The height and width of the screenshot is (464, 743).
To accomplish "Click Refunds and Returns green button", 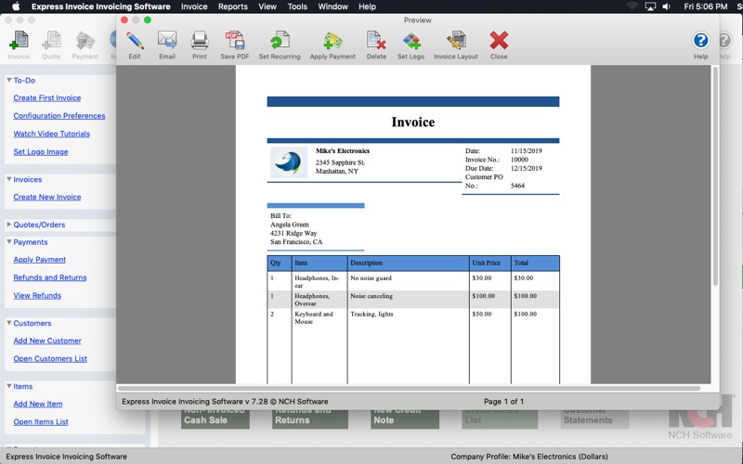I will point(310,419).
